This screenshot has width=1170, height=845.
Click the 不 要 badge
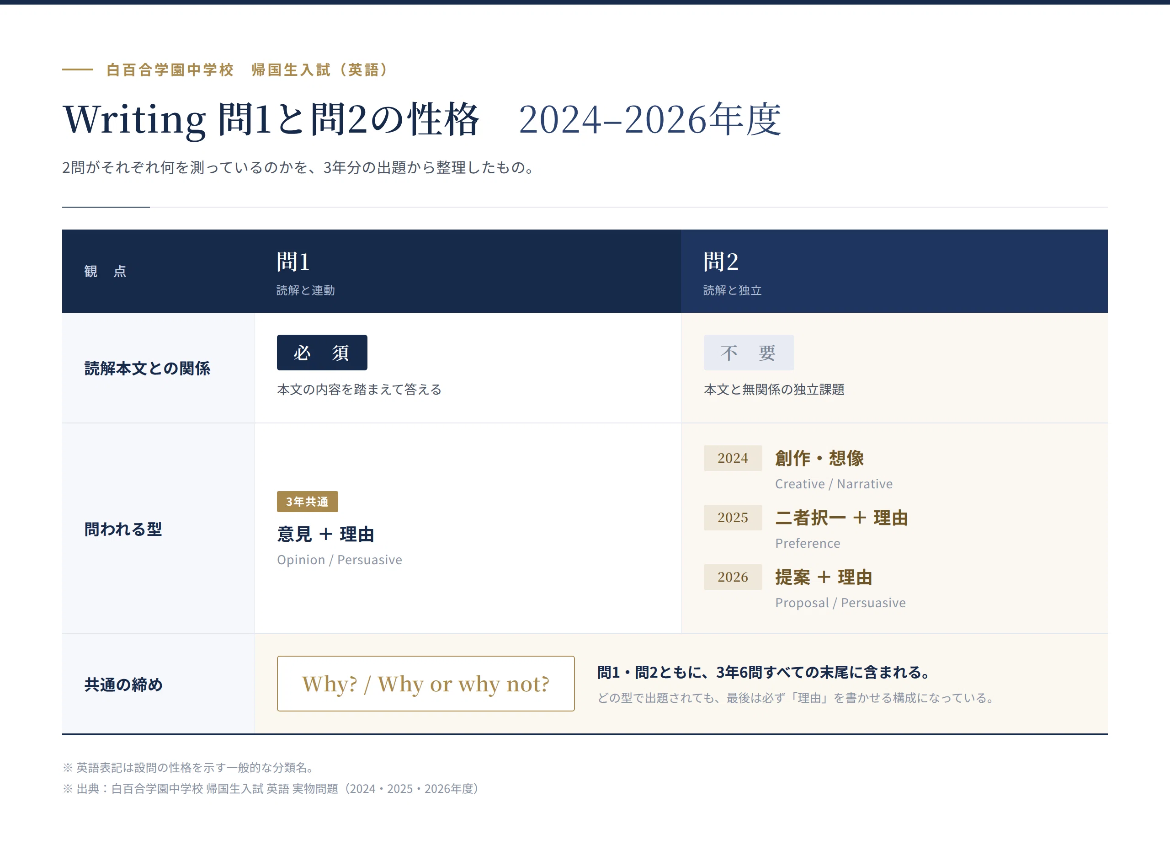tap(749, 353)
